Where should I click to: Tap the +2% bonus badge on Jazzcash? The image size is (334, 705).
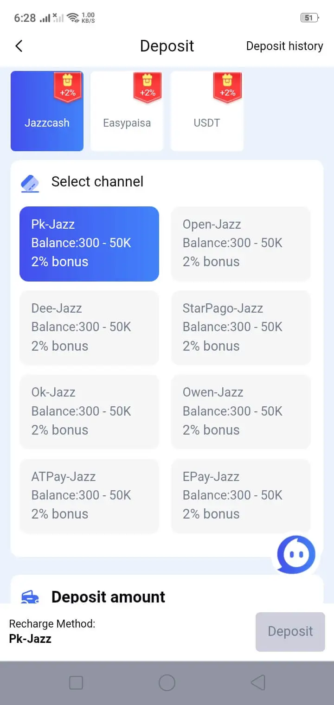click(68, 87)
